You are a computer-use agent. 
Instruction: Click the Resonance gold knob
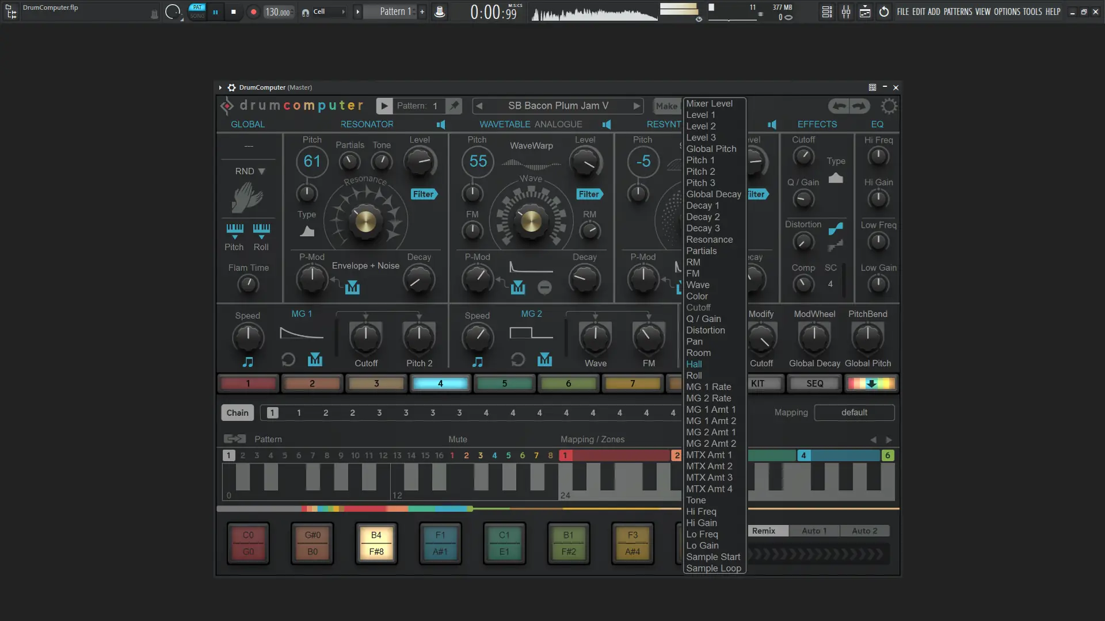click(x=365, y=221)
